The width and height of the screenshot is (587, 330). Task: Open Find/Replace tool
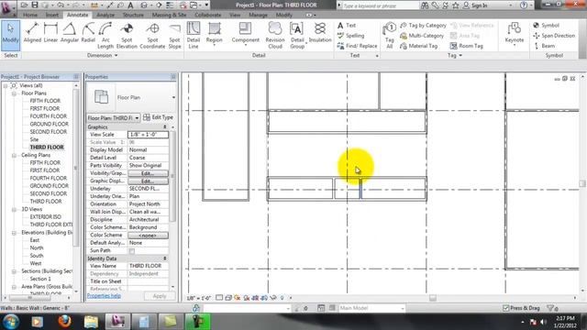(357, 46)
